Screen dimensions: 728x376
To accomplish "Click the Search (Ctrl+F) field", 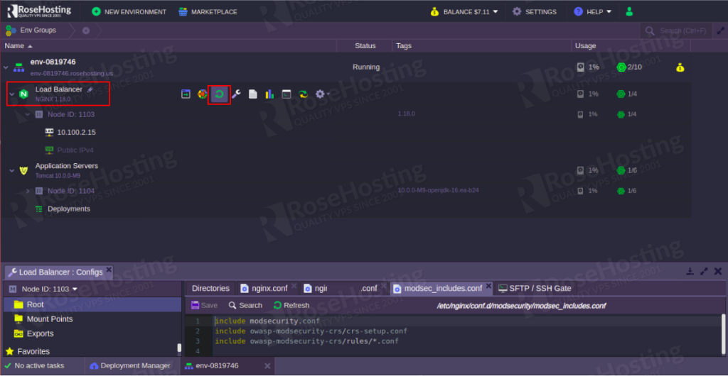I will click(x=676, y=31).
